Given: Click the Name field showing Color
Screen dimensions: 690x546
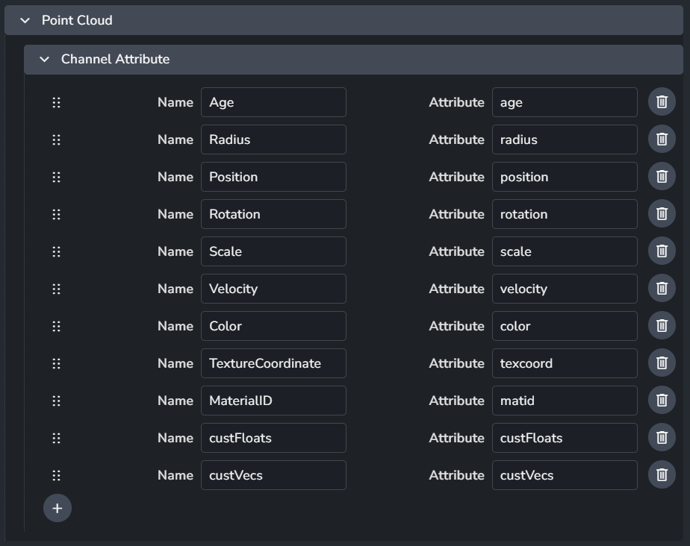Looking at the screenshot, I should pyautogui.click(x=273, y=326).
